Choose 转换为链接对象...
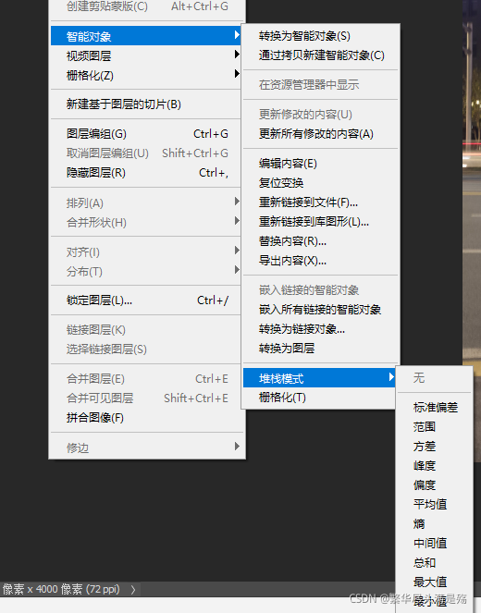This screenshot has width=481, height=613. (320, 329)
